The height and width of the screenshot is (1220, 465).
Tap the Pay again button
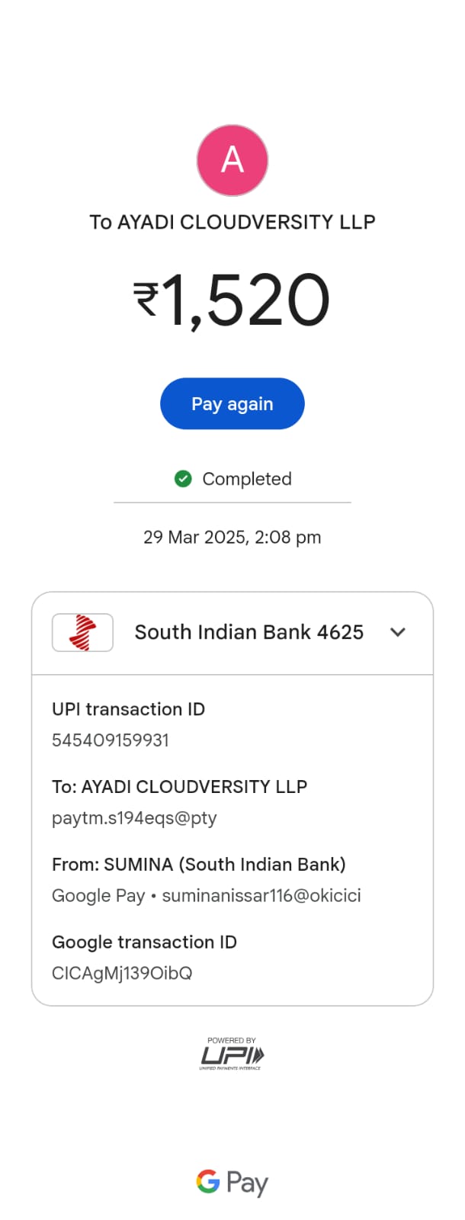(232, 403)
